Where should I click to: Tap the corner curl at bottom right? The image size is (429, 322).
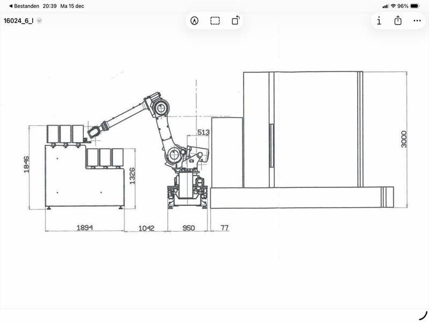coord(423,315)
